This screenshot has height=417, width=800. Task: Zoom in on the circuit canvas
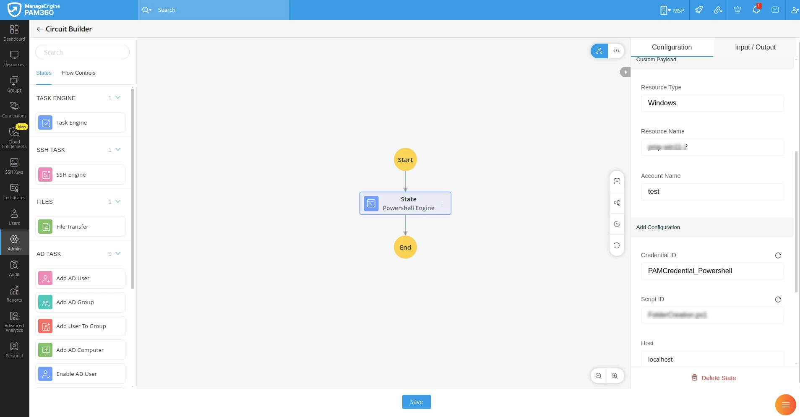click(x=615, y=375)
